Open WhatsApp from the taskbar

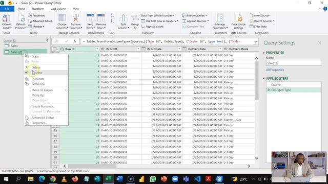[x=153, y=179]
